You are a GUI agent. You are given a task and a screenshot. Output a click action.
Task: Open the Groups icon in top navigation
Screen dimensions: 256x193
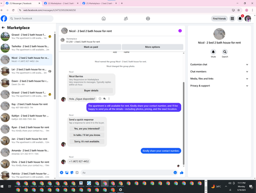(x=148, y=18)
